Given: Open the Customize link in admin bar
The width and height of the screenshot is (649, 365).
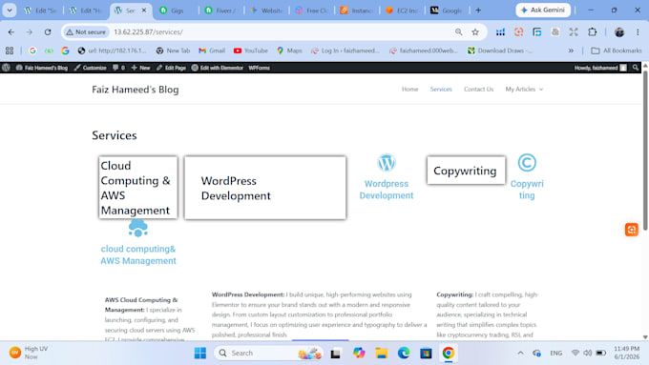Looking at the screenshot, I should pyautogui.click(x=91, y=68).
